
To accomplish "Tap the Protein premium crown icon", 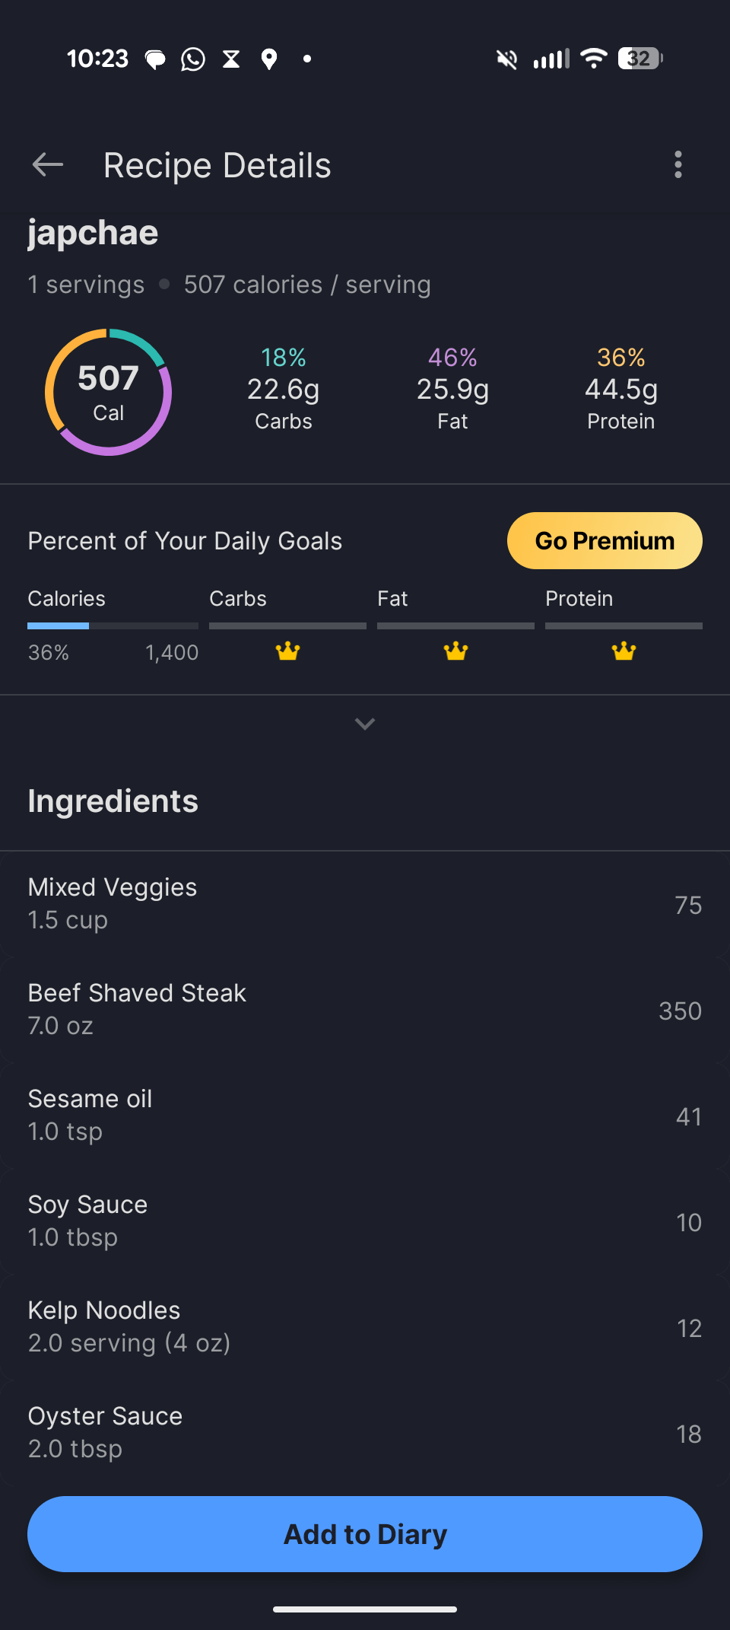I will point(624,651).
